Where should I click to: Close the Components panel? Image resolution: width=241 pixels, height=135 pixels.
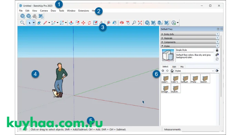tap(218, 42)
